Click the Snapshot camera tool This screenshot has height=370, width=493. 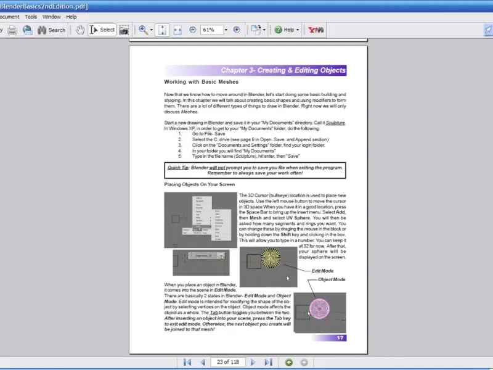pos(124,30)
